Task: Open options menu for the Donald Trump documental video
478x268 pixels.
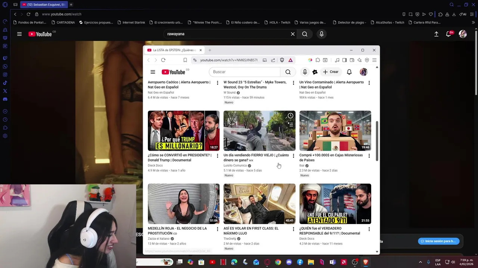Action: click(217, 156)
